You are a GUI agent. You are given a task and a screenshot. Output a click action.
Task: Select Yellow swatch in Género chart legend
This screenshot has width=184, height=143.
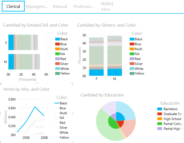(132, 74)
